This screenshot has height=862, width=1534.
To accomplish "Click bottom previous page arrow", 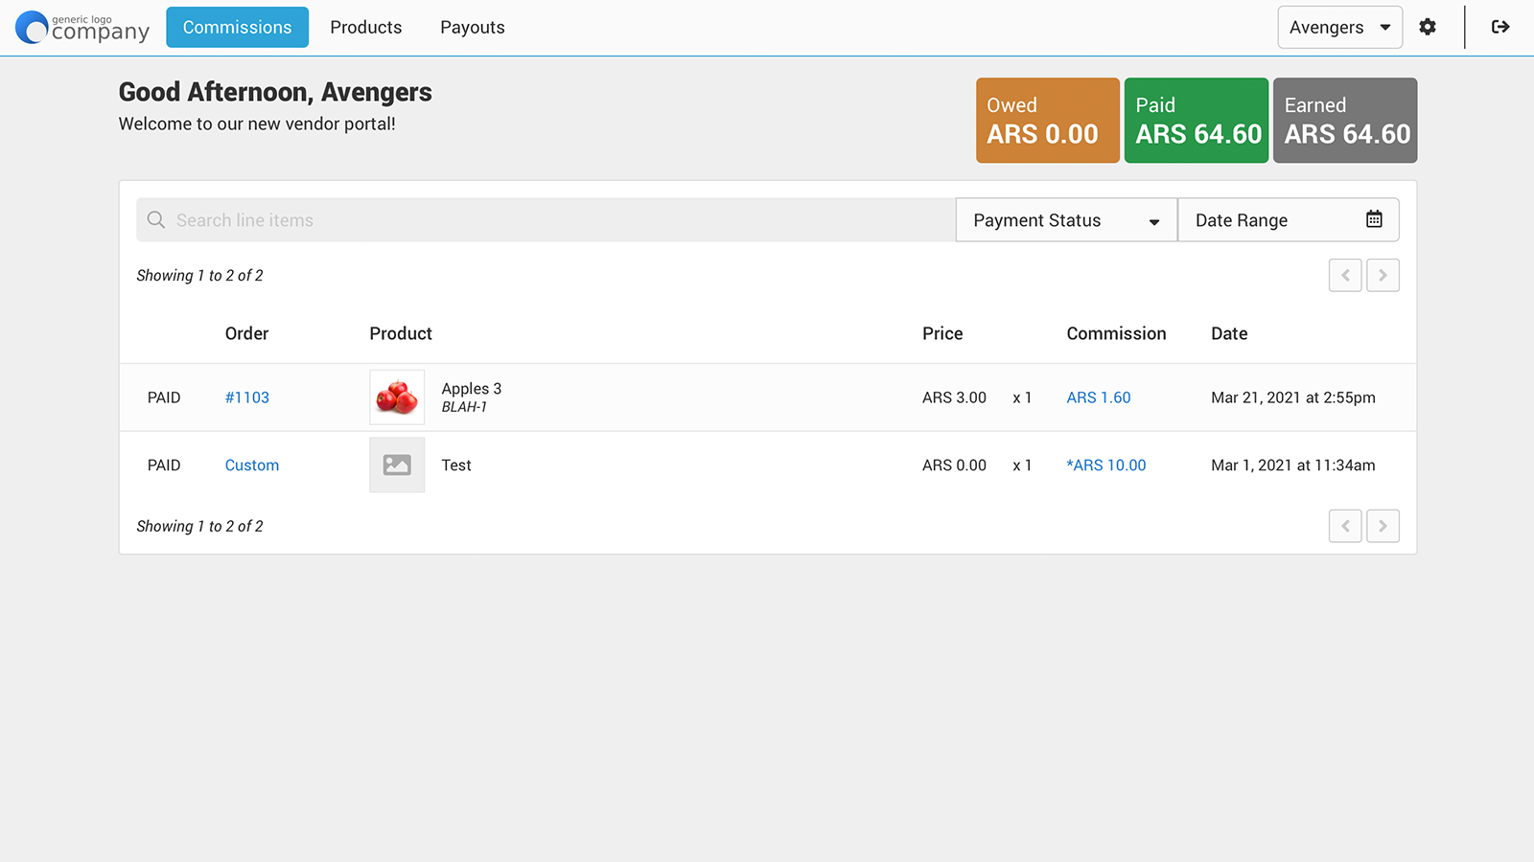I will click(1345, 526).
